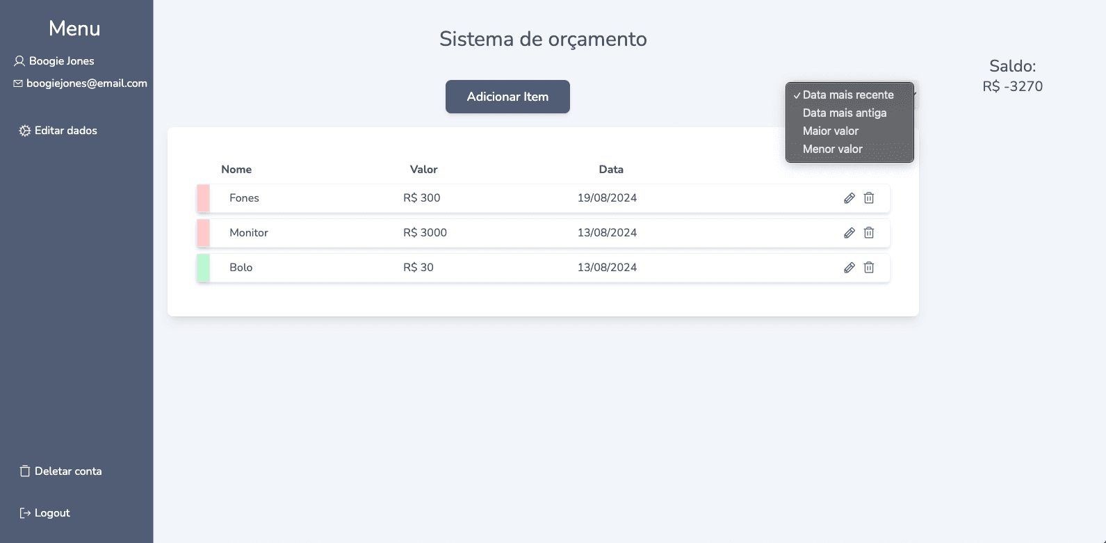This screenshot has height=543, width=1106.
Task: Click the green color tag on Bolo
Action: click(204, 268)
